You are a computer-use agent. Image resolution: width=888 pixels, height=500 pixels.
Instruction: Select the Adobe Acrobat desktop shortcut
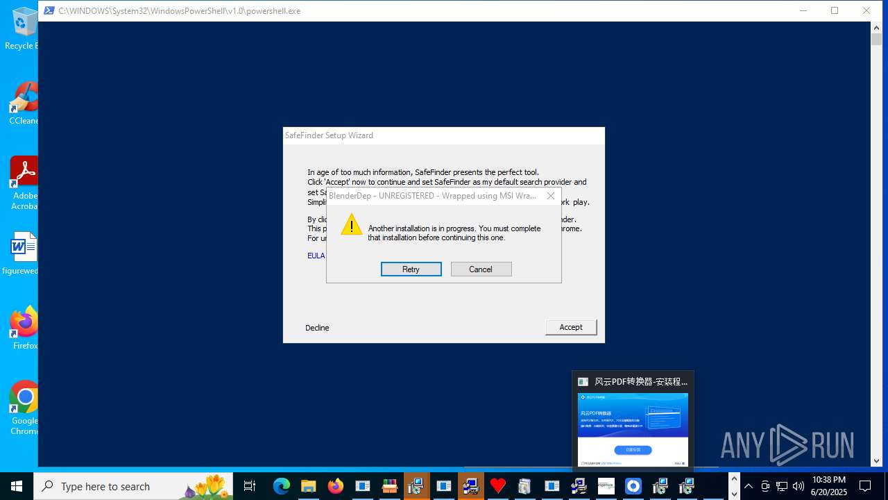24,183
